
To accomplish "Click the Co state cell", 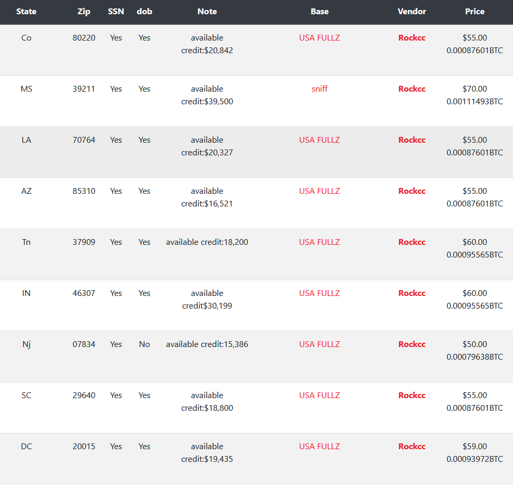I will coord(26,38).
